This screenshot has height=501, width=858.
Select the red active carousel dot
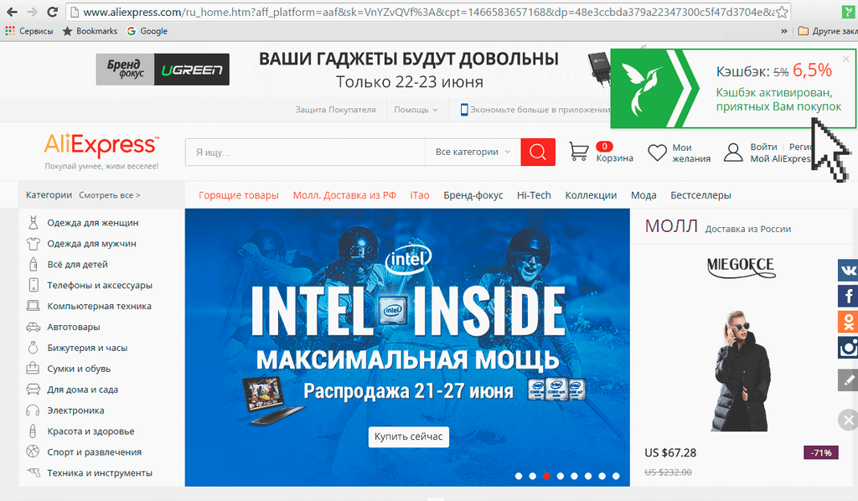(x=546, y=476)
